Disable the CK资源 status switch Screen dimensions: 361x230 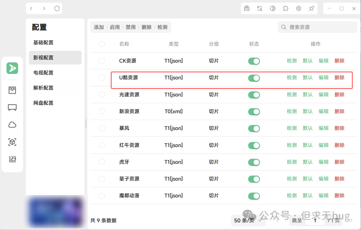[254, 61]
